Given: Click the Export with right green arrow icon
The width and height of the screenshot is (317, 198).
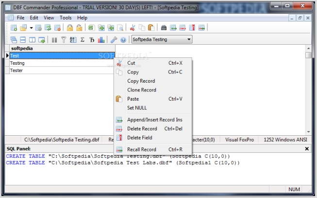Looking at the screenshot, I should coord(101,28).
